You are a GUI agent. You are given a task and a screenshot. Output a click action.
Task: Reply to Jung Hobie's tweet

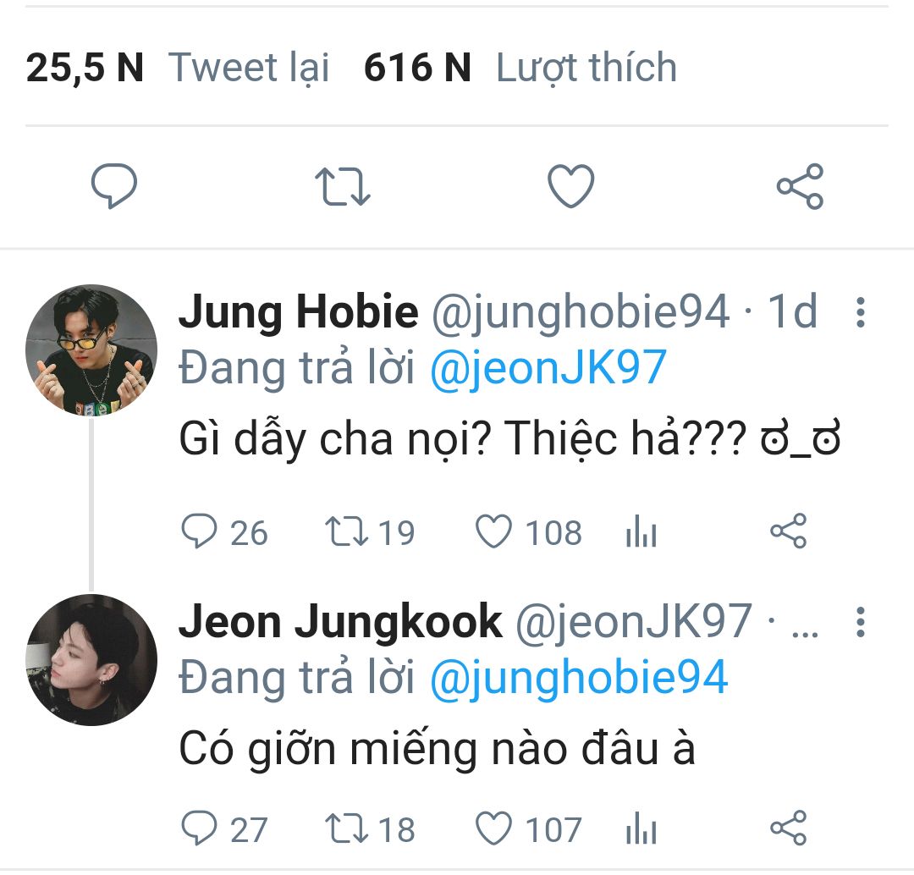pyautogui.click(x=200, y=532)
